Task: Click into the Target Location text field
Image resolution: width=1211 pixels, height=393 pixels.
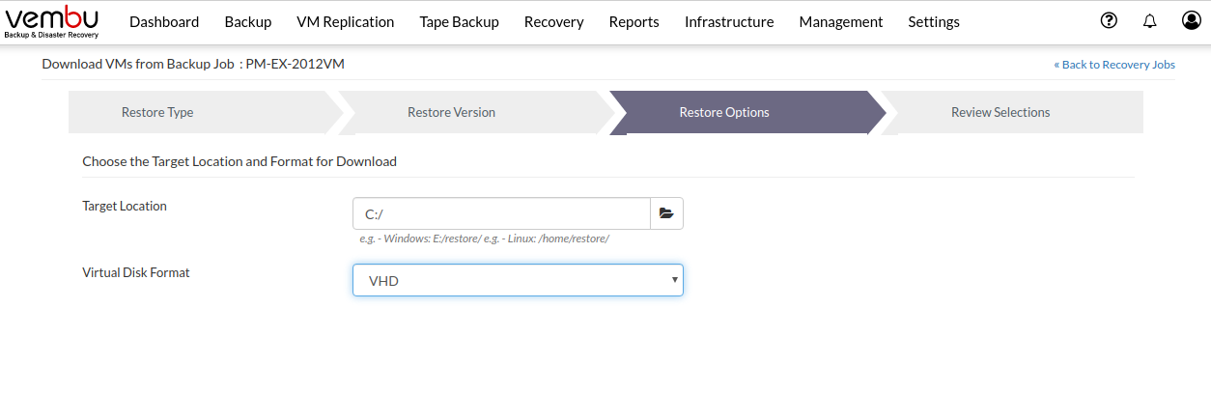Action: (501, 213)
